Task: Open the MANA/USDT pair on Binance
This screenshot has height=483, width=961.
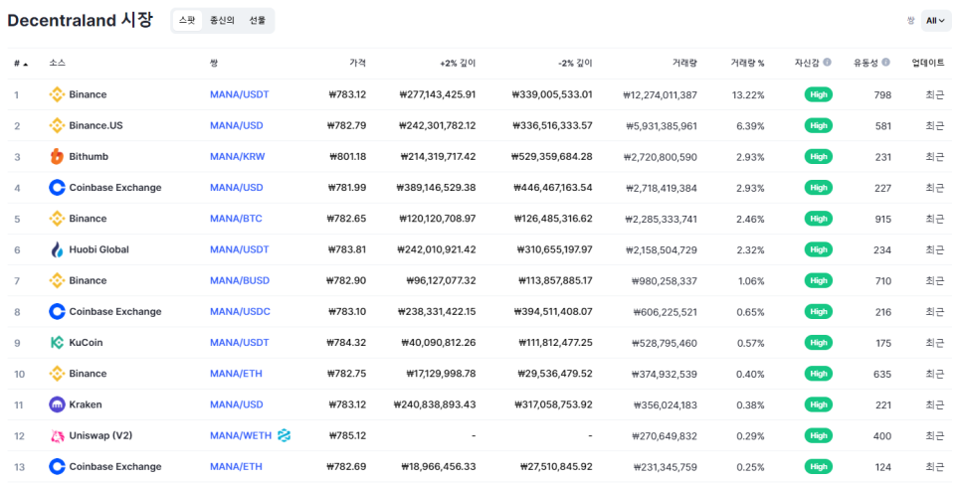Action: click(x=240, y=94)
